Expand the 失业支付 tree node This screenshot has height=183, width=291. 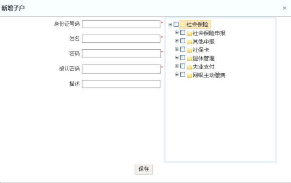click(177, 66)
